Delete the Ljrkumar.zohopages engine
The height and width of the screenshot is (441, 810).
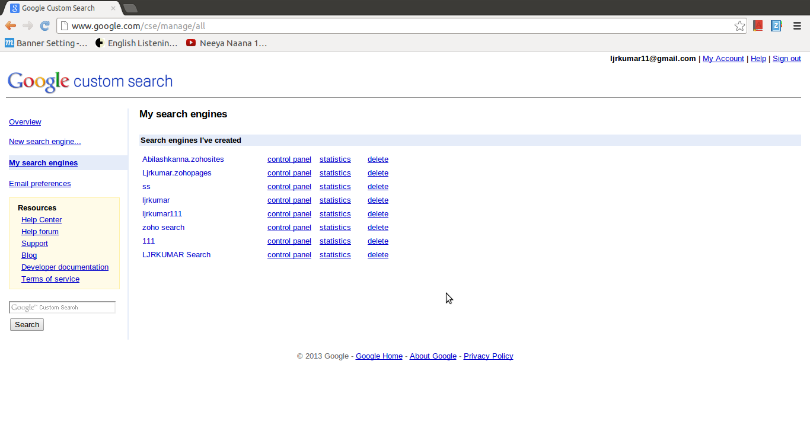pyautogui.click(x=378, y=173)
